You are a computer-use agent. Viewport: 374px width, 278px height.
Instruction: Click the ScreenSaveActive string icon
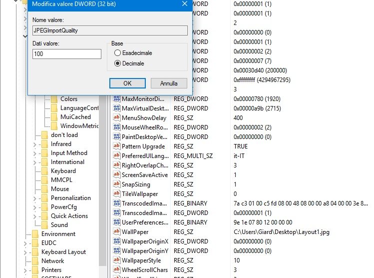pos(117,174)
